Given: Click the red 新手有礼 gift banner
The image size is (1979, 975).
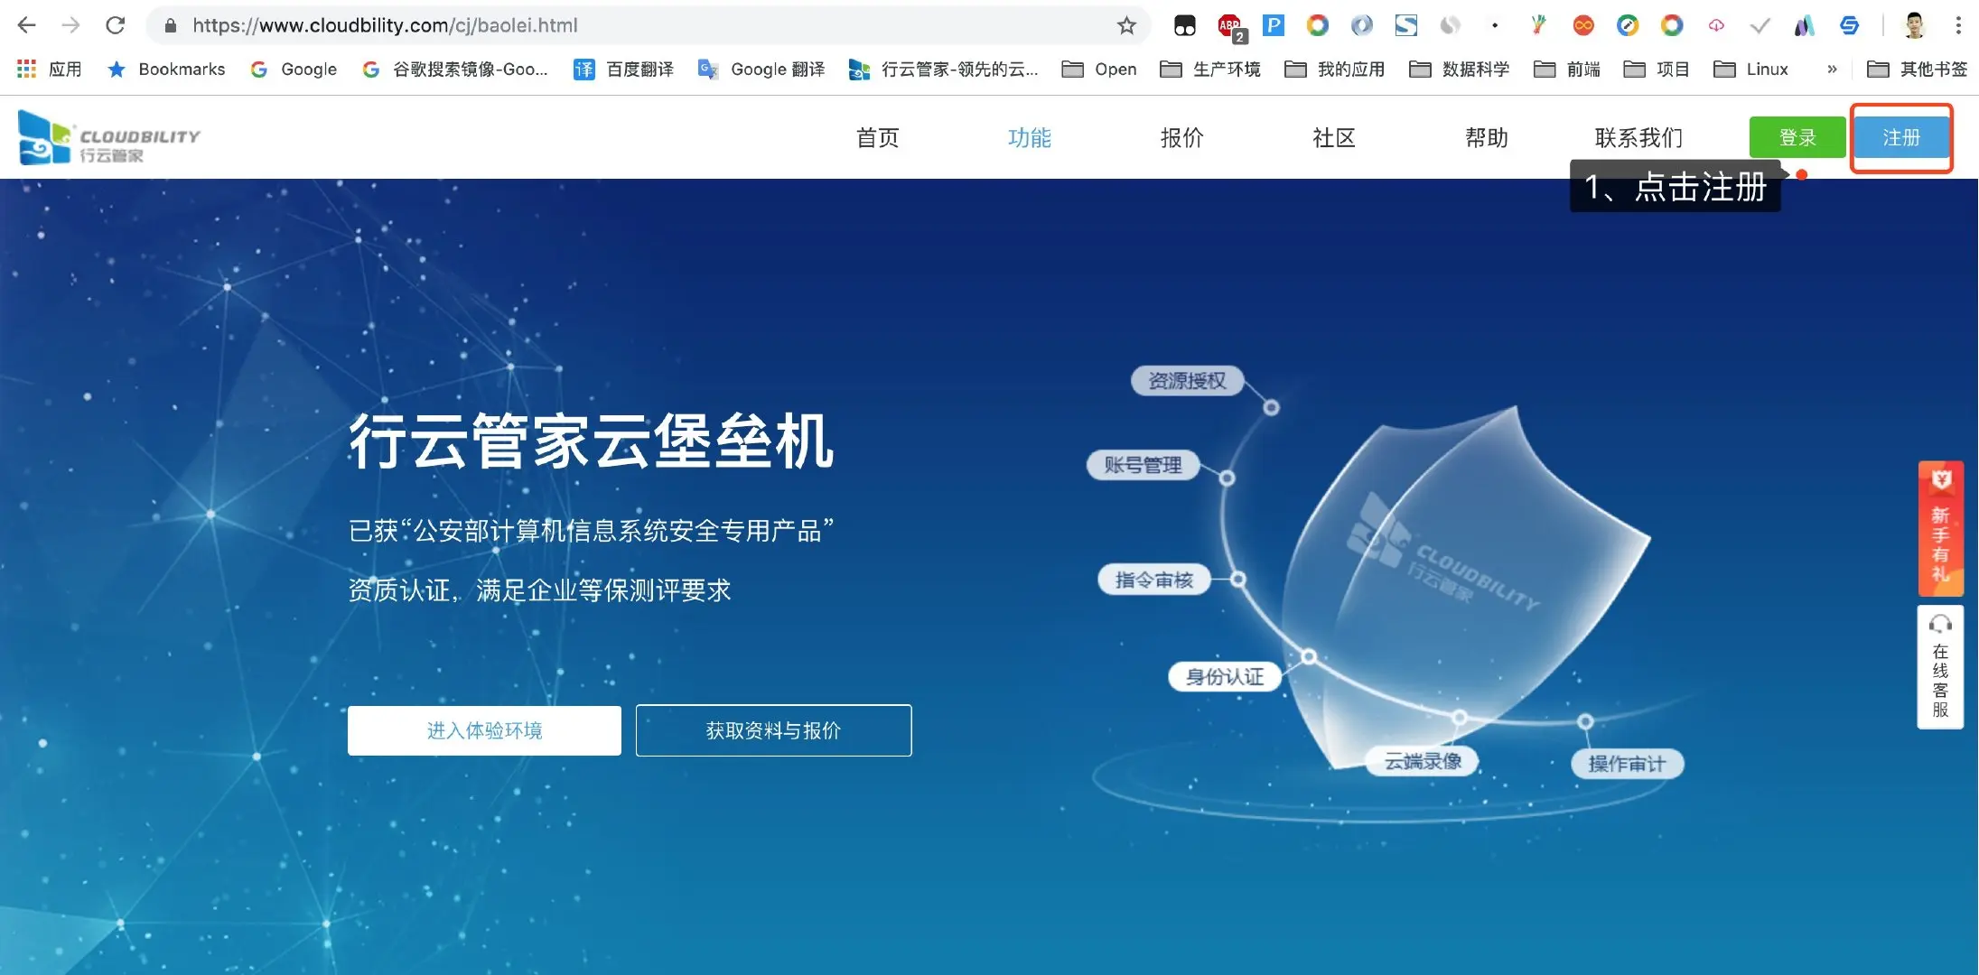Looking at the screenshot, I should 1940,529.
